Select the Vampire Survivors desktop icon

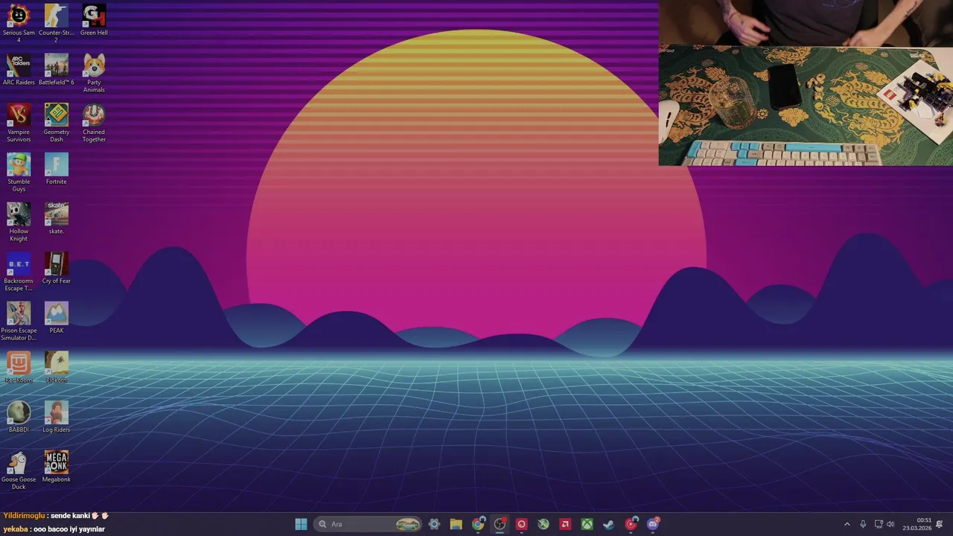[19, 123]
